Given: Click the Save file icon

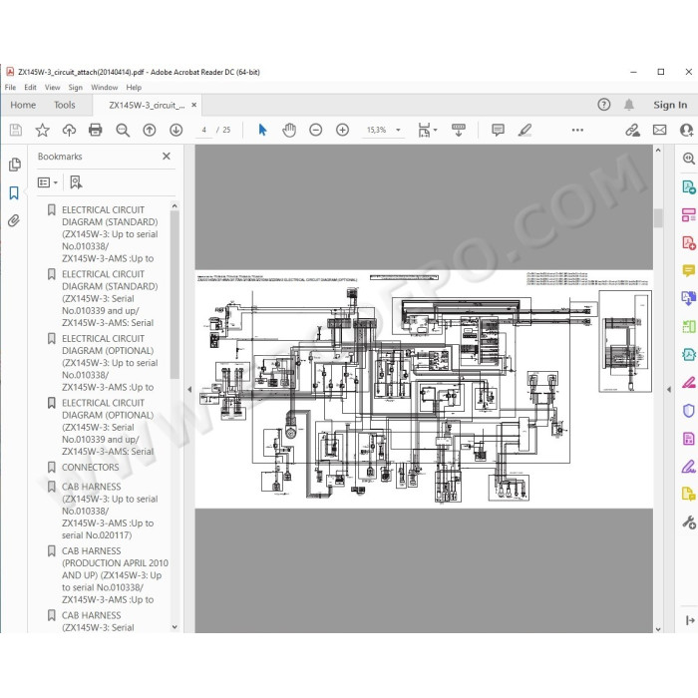Looking at the screenshot, I should (x=16, y=130).
